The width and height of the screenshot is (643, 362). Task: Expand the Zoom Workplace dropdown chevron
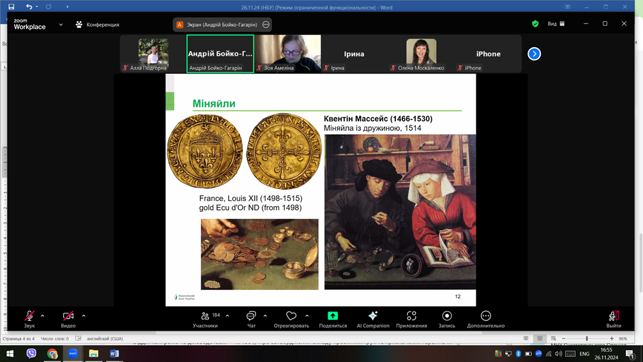[x=61, y=25]
